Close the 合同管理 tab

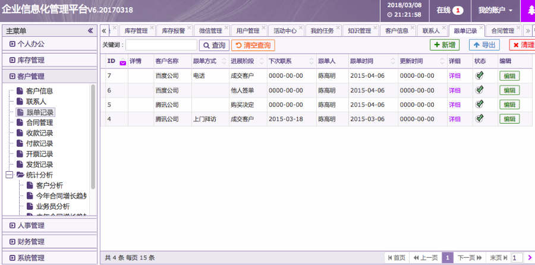pyautogui.click(x=518, y=27)
